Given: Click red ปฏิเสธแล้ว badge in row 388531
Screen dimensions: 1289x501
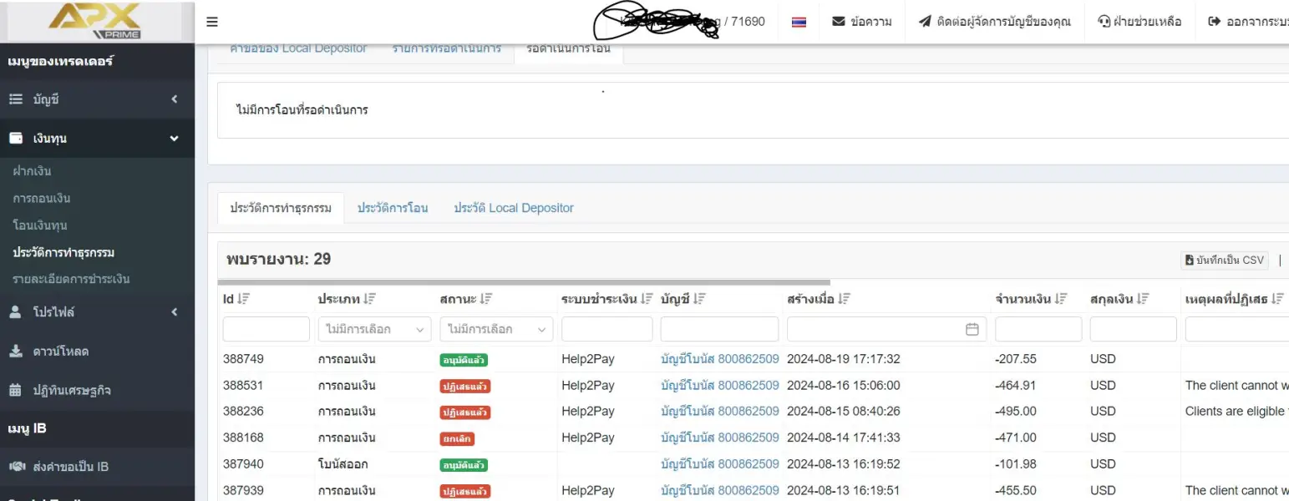Looking at the screenshot, I should pos(465,387).
